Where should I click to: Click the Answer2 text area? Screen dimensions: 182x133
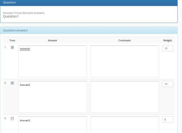tap(52, 97)
